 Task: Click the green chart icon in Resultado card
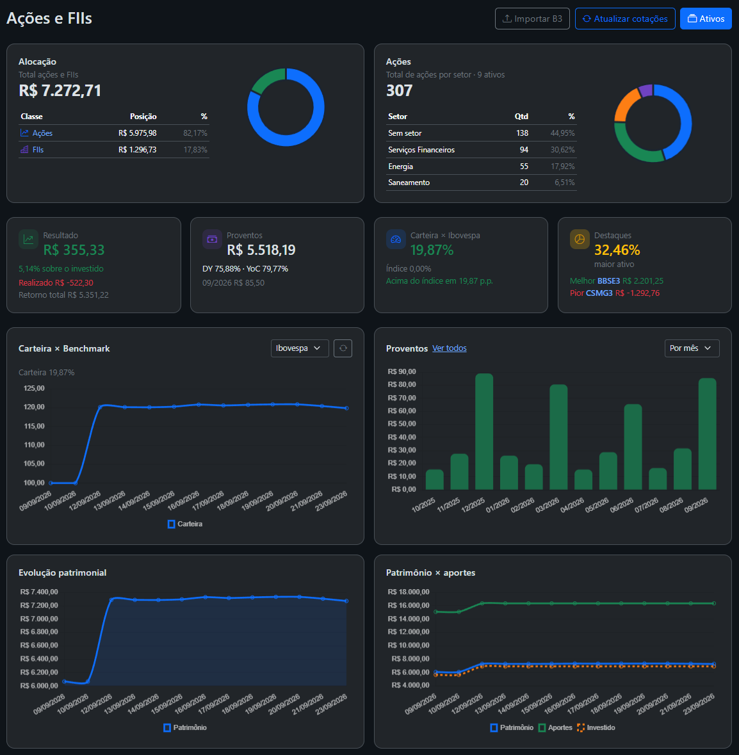pyautogui.click(x=28, y=239)
